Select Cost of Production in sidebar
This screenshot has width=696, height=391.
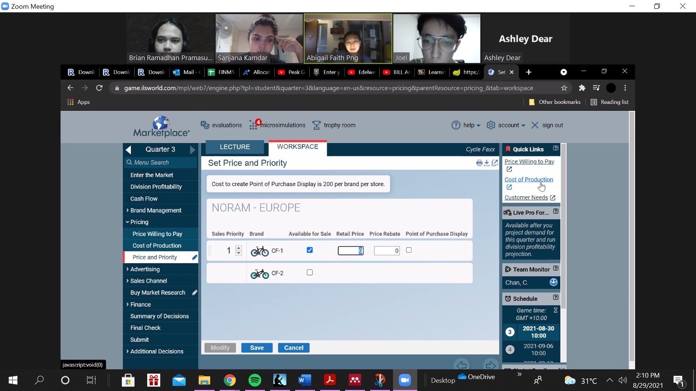click(x=157, y=246)
